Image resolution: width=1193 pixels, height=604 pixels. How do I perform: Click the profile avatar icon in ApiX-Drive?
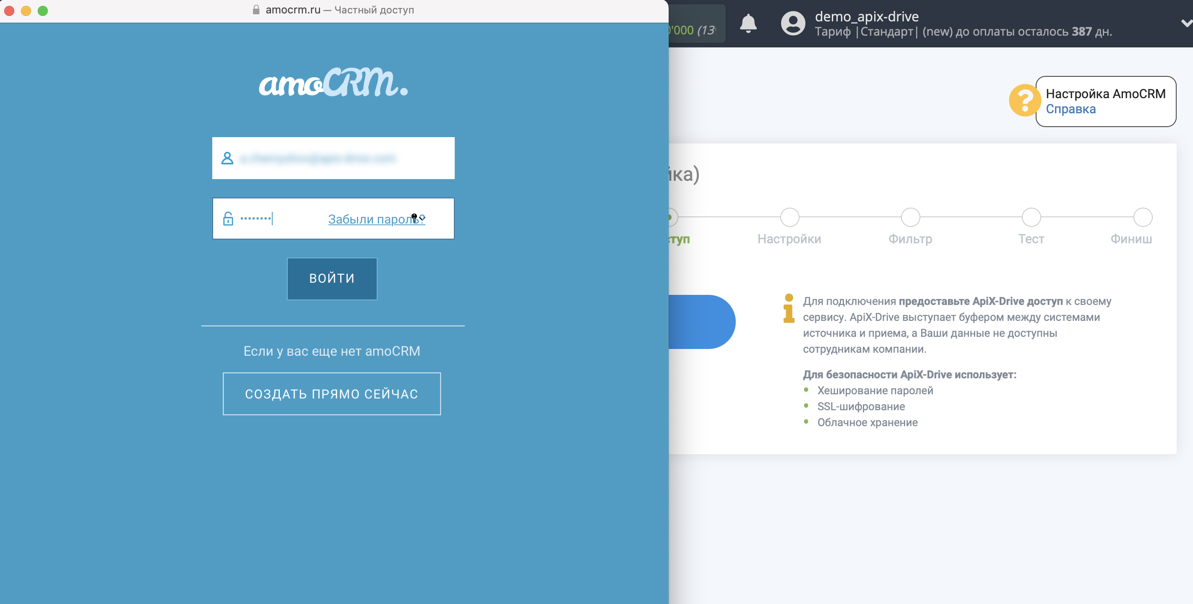tap(793, 23)
